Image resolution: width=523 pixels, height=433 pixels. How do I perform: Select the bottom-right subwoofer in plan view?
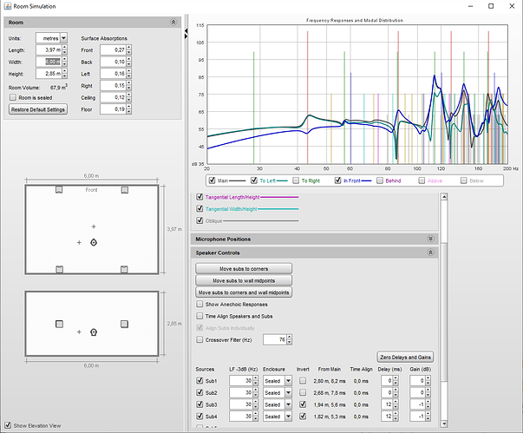[125, 269]
